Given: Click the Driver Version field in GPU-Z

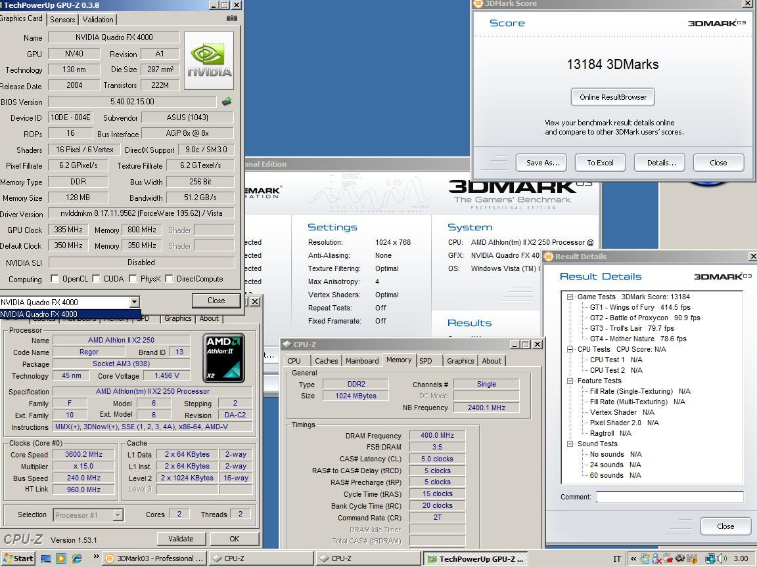Looking at the screenshot, I should tap(141, 213).
